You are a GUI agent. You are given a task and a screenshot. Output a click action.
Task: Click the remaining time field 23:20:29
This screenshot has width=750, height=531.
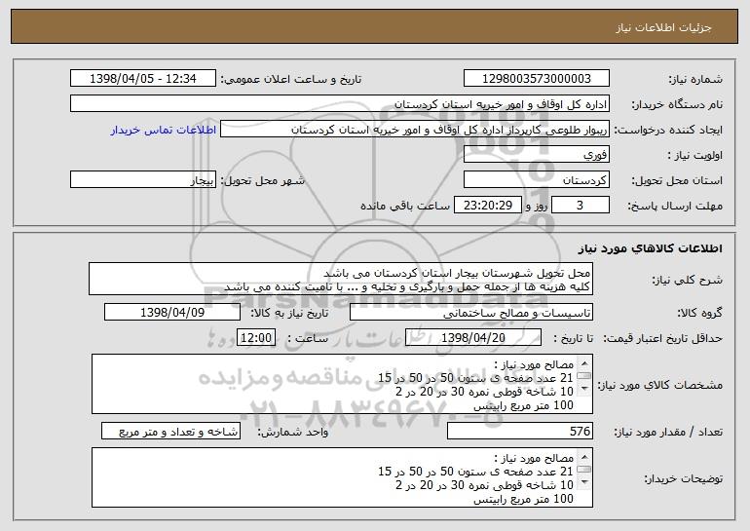point(487,206)
